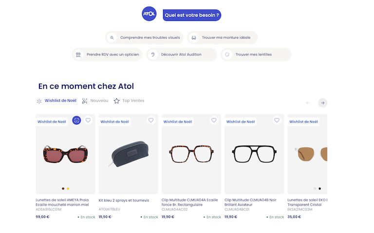Image resolution: width=374 pixels, height=233 pixels.
Task: Add AMEYA Praia sunglasses to wishlist
Action: pyautogui.click(x=88, y=120)
